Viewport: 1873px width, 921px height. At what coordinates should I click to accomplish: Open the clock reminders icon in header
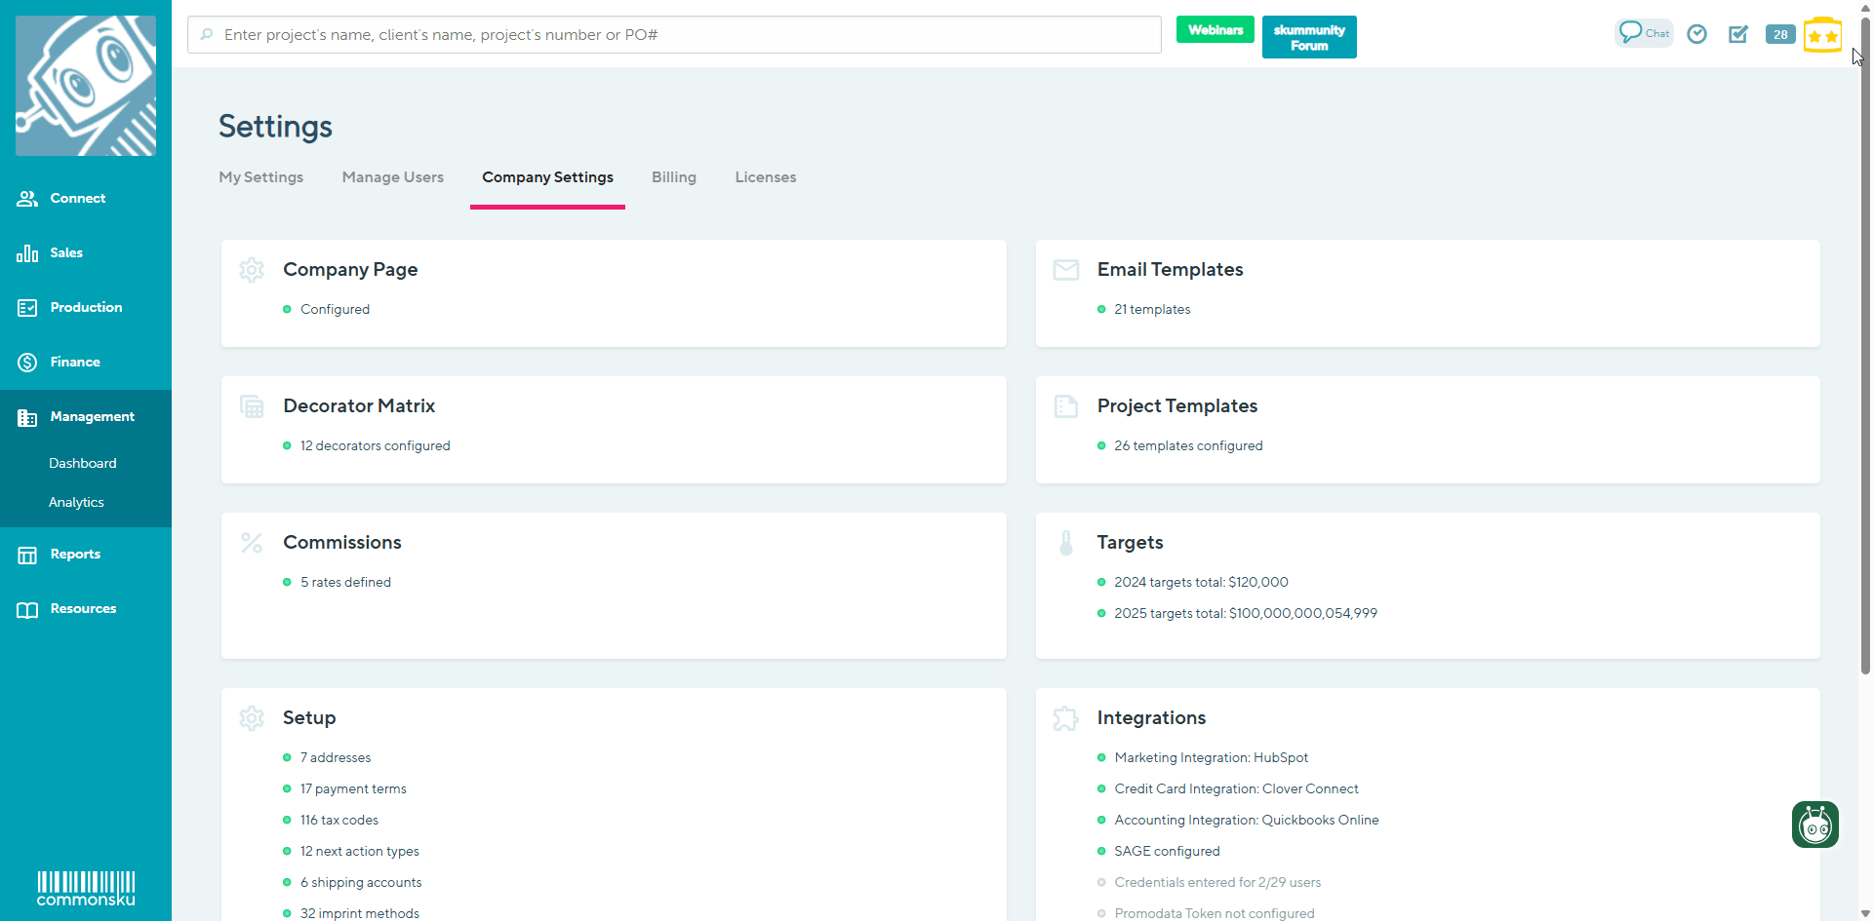pos(1697,34)
